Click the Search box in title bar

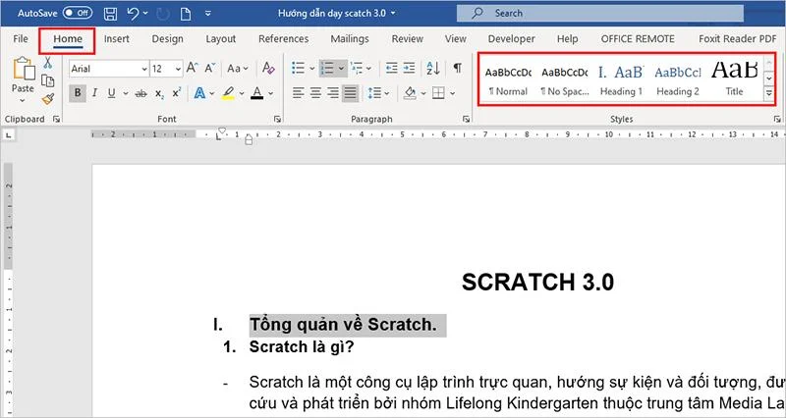(x=600, y=14)
